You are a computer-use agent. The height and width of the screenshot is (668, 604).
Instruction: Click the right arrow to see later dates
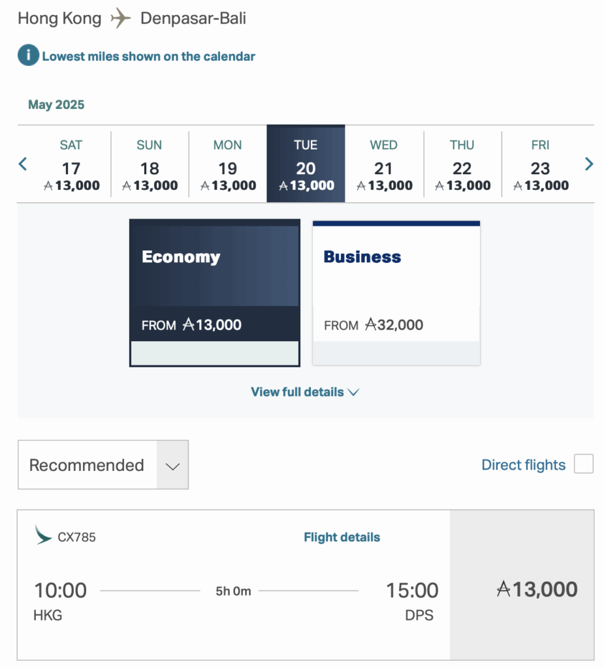point(589,164)
